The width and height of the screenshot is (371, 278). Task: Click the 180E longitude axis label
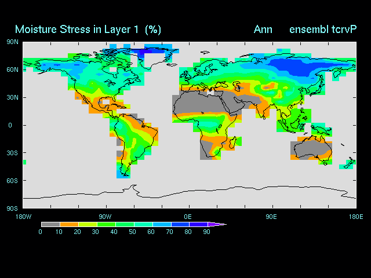point(355,217)
